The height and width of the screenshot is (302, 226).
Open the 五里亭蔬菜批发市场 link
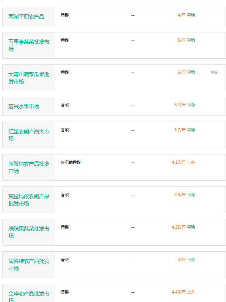tap(29, 45)
